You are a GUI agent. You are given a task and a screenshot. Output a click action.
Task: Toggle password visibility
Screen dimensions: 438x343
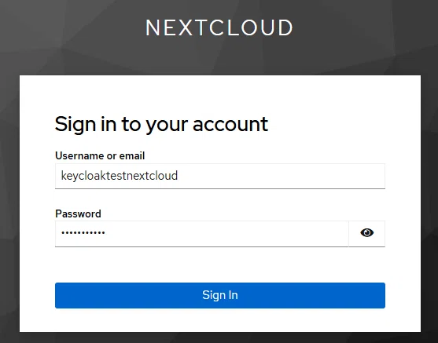pos(366,234)
